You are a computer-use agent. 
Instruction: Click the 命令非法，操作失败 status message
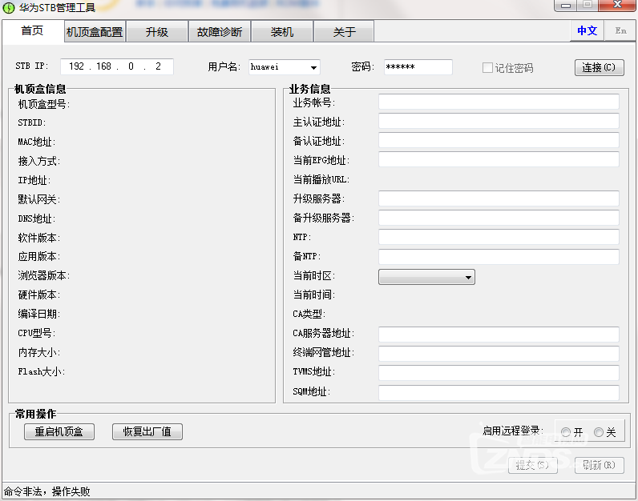click(x=47, y=491)
